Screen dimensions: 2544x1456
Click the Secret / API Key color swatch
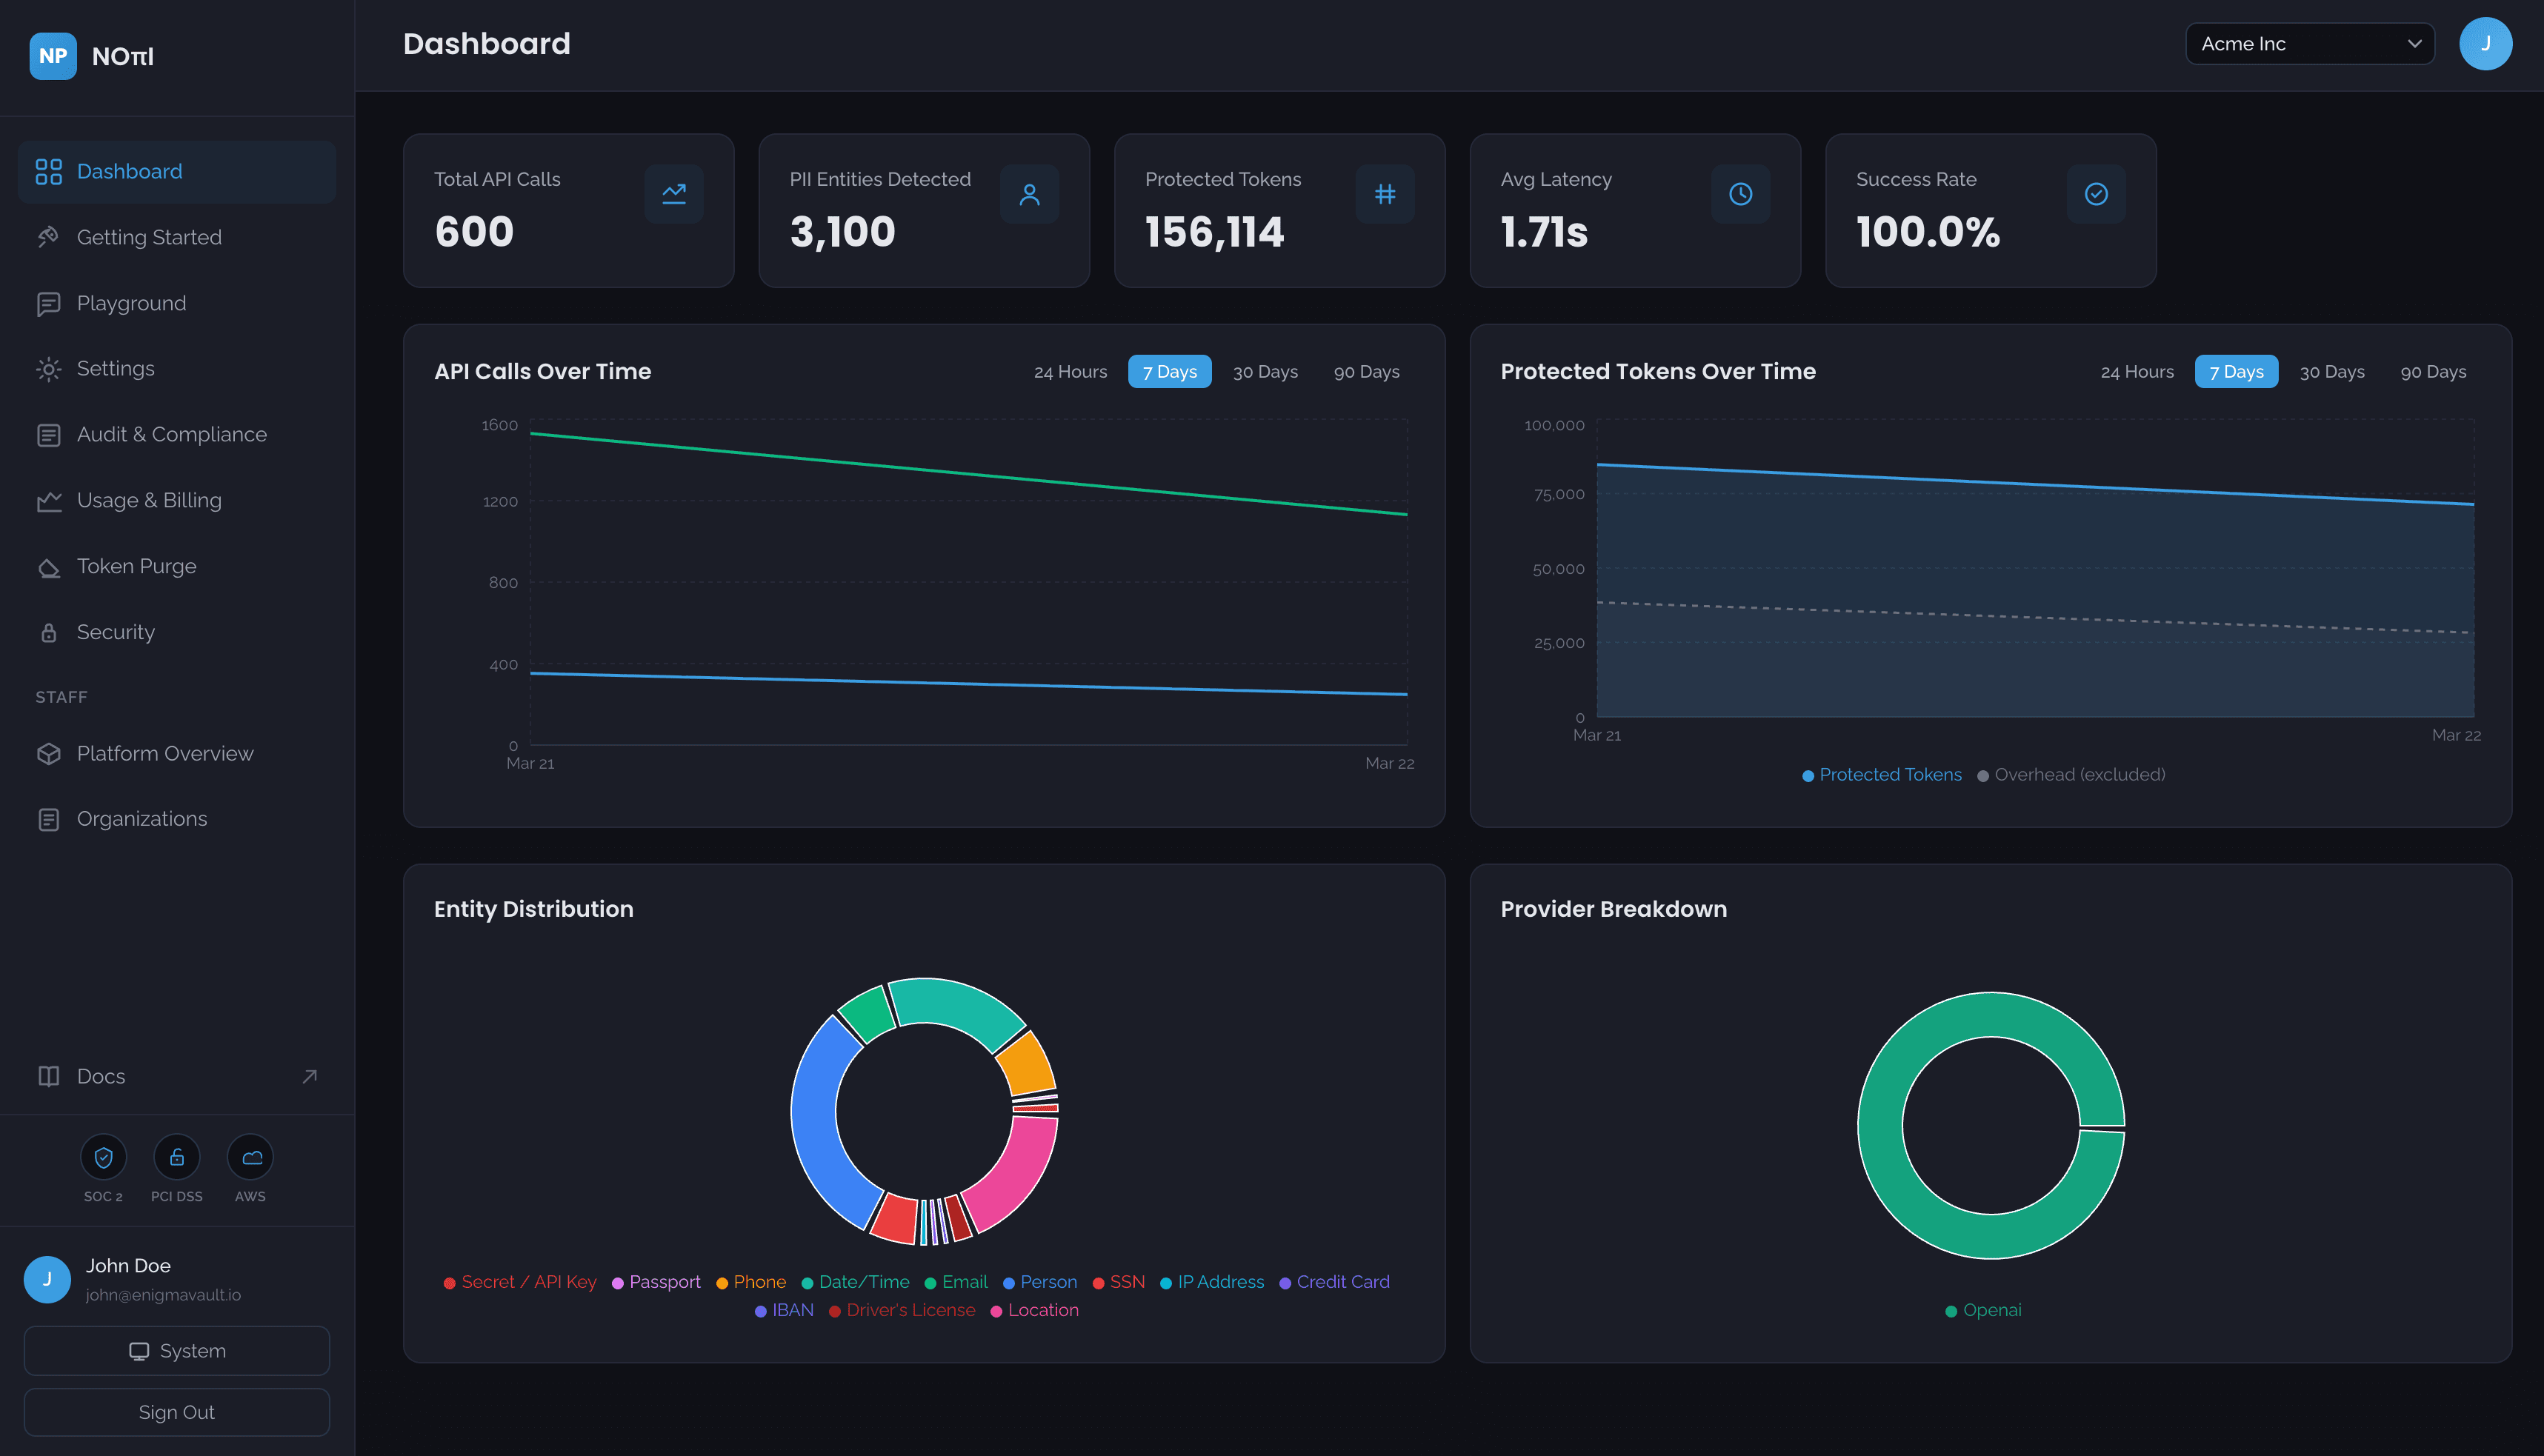450,1281
